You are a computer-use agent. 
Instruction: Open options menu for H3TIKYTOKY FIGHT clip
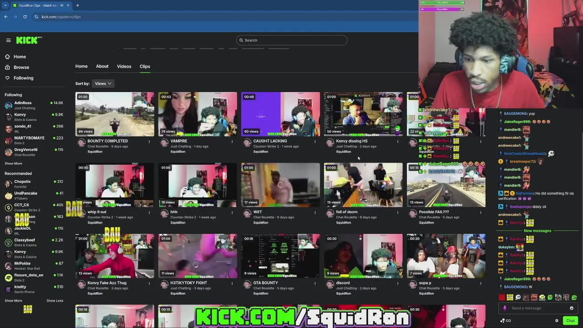coord(232,283)
